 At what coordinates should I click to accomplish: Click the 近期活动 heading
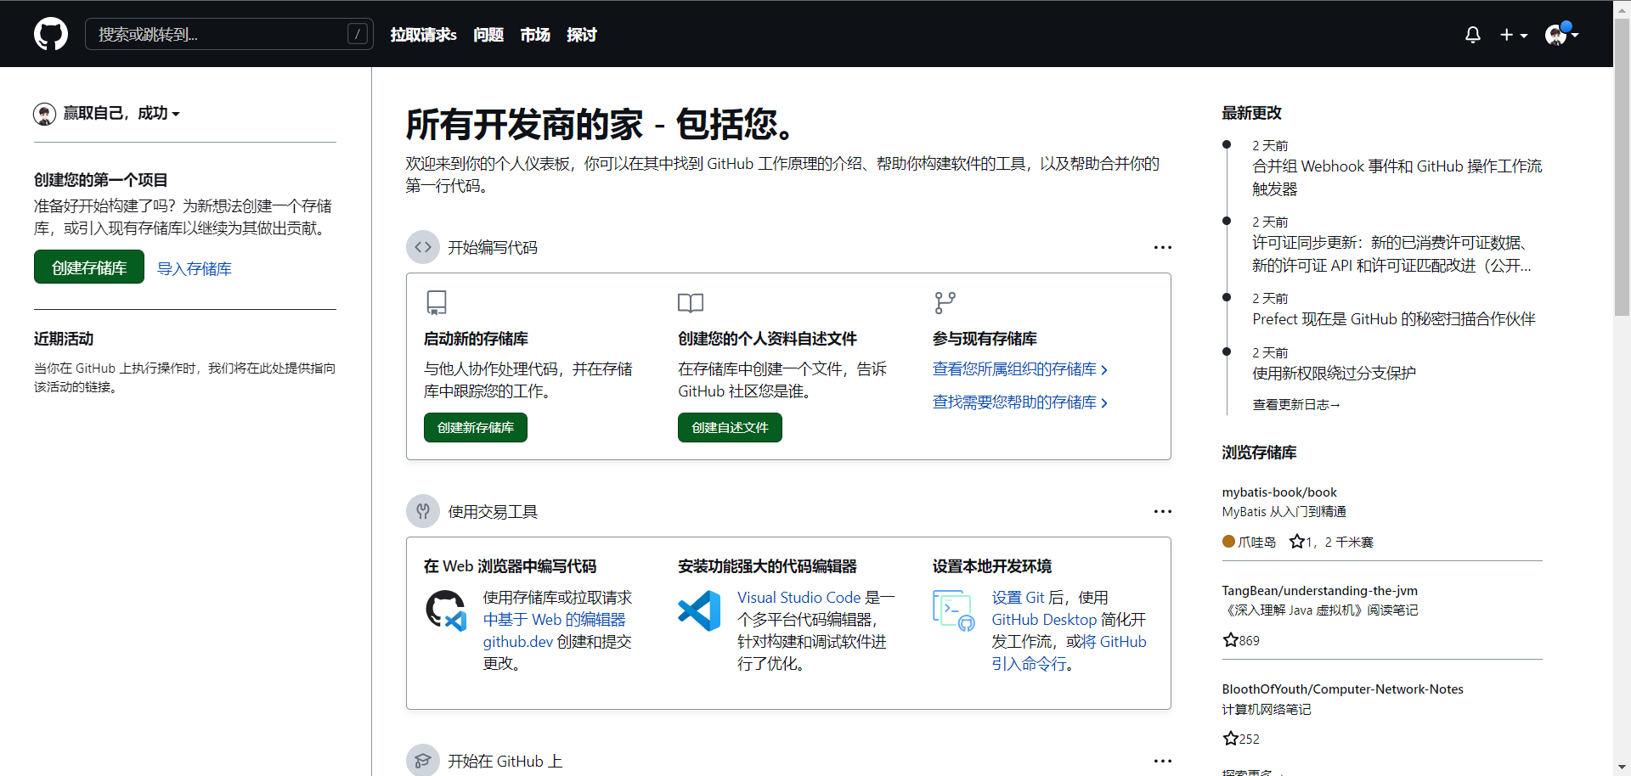[64, 339]
